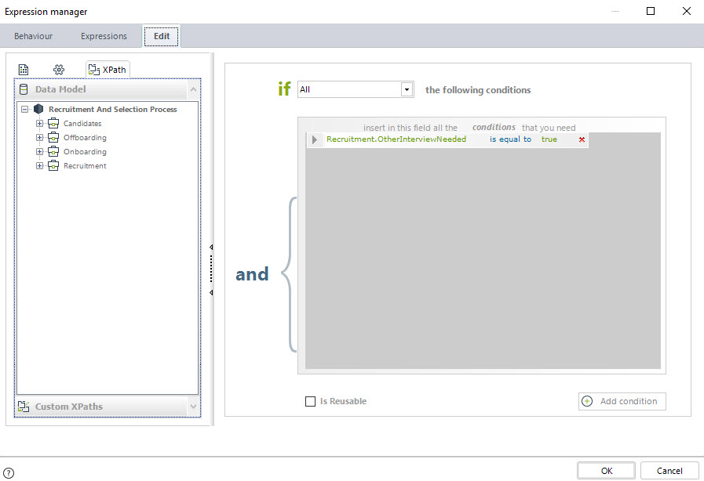Click the row selector arrow of the condition

click(x=315, y=139)
